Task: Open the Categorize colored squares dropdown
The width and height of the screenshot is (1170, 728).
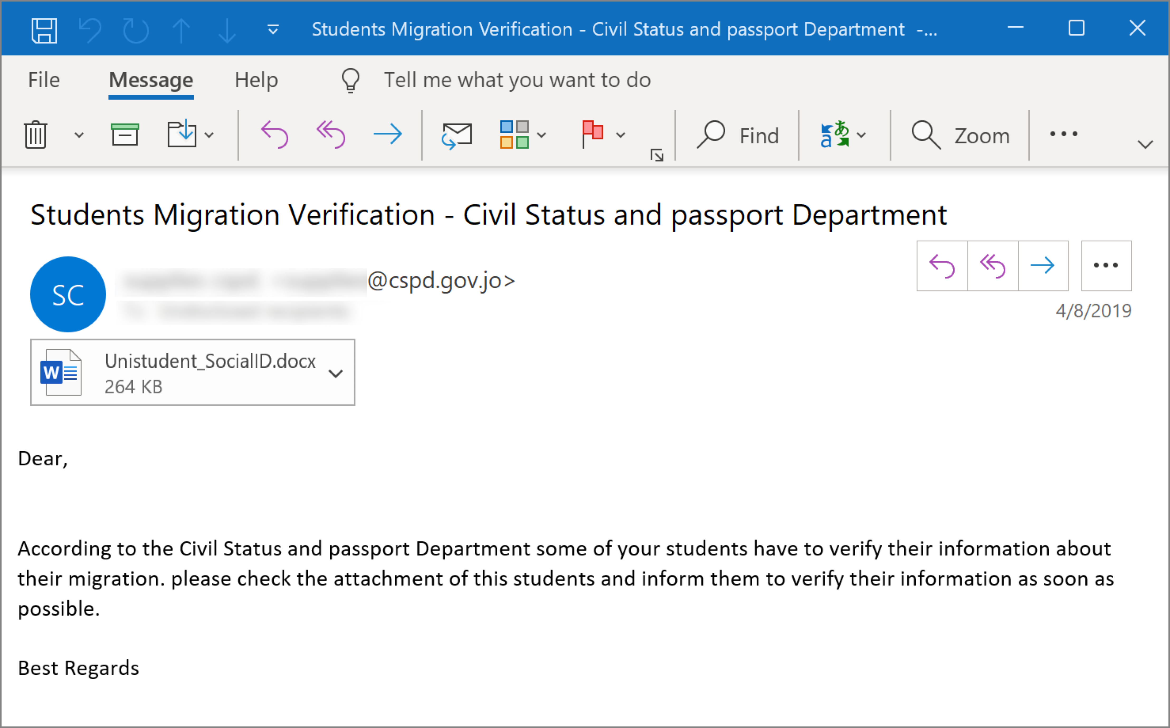Action: pyautogui.click(x=541, y=135)
